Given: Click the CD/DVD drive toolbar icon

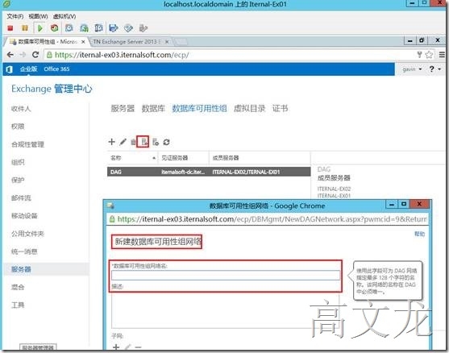Looking at the screenshot, I should point(128,28).
